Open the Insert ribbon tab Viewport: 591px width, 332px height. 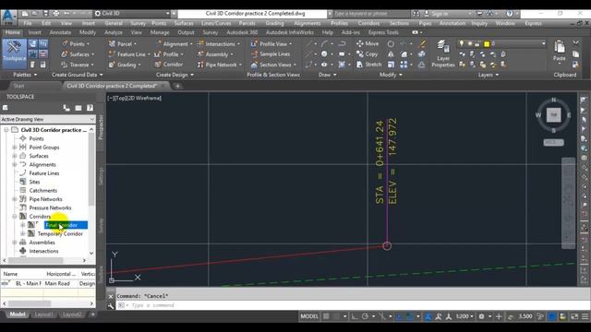point(35,32)
